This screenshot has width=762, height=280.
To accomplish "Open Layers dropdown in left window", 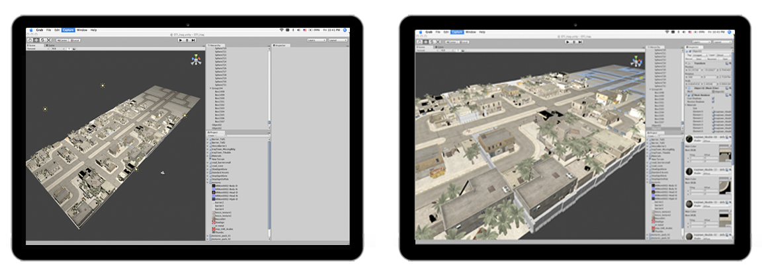I will [317, 40].
